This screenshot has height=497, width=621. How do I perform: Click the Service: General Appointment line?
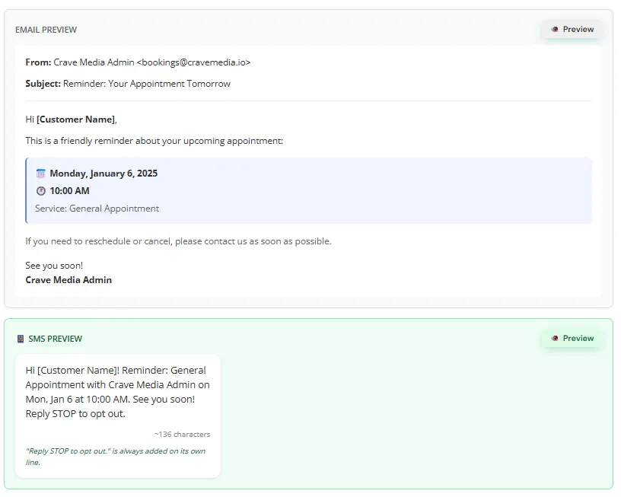click(96, 209)
